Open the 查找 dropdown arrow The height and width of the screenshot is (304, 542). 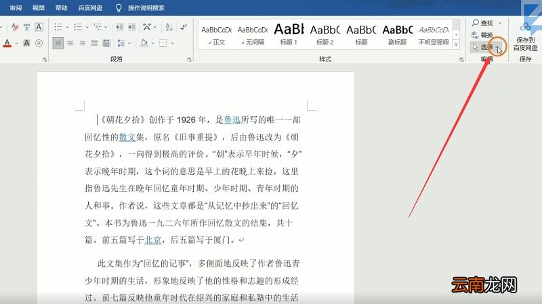(x=500, y=23)
